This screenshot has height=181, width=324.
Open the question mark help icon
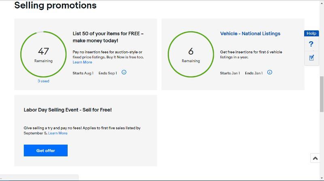311,44
